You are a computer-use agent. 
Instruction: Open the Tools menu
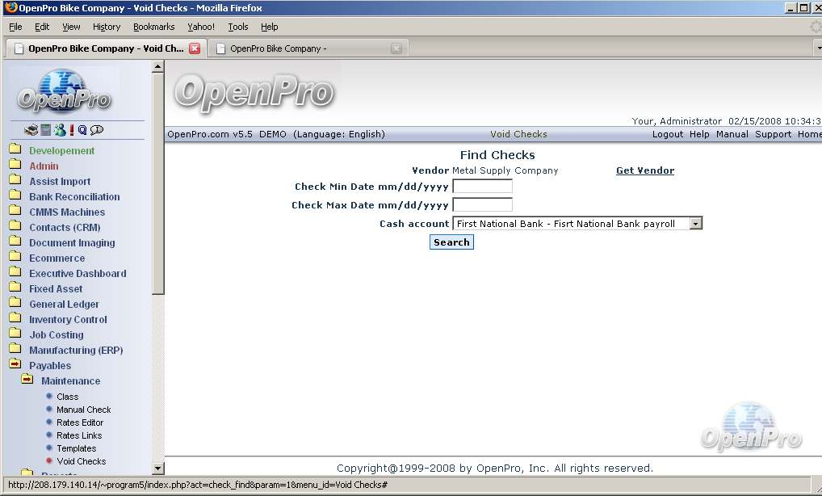pos(238,27)
